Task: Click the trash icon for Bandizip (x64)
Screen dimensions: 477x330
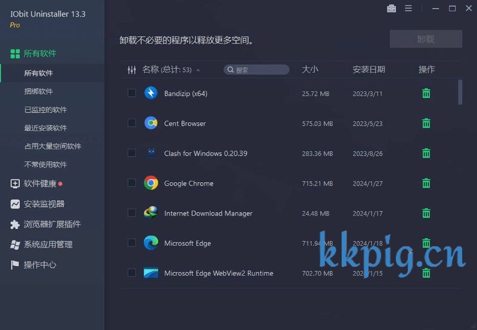Action: pos(426,93)
